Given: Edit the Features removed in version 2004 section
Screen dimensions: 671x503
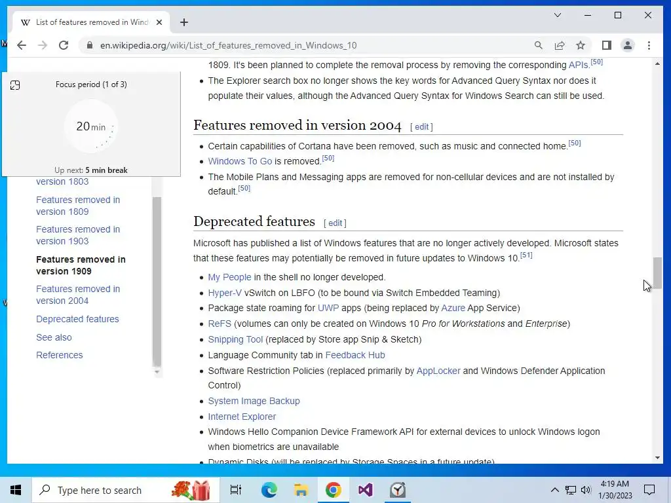Looking at the screenshot, I should point(421,126).
